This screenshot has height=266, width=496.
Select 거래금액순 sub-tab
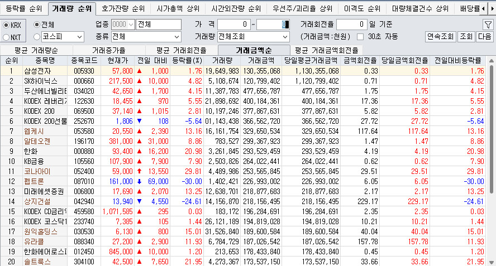[x=254, y=50]
